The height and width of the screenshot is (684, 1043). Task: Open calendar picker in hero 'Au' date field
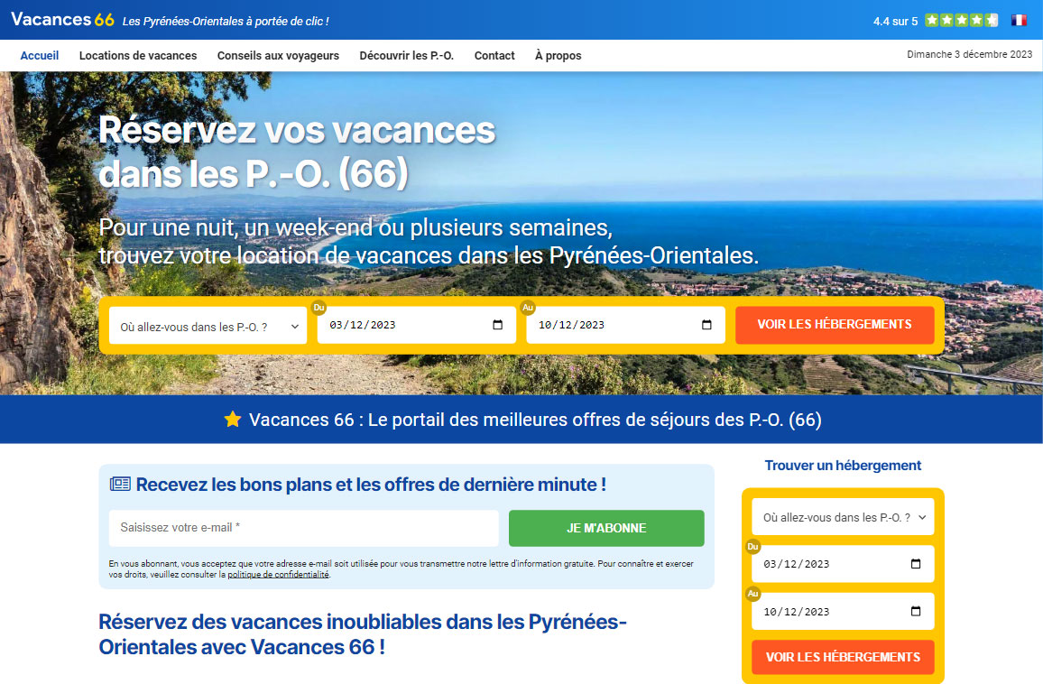click(706, 325)
